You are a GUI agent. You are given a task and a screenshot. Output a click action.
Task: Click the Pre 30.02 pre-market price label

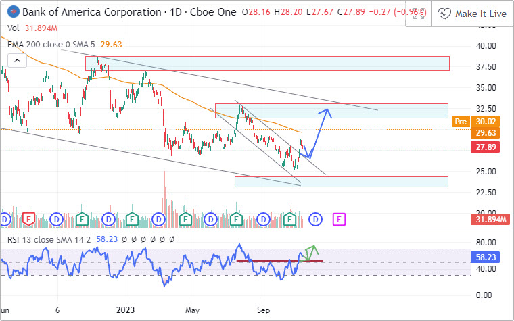pyautogui.click(x=471, y=122)
